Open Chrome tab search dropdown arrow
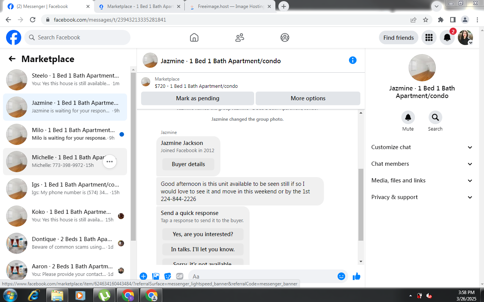This screenshot has width=484, height=302. (x=437, y=6)
